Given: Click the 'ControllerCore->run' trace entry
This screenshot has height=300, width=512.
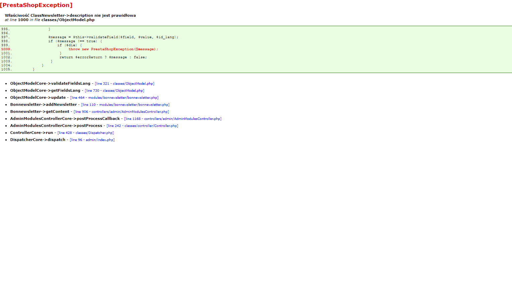Looking at the screenshot, I should point(31,133).
